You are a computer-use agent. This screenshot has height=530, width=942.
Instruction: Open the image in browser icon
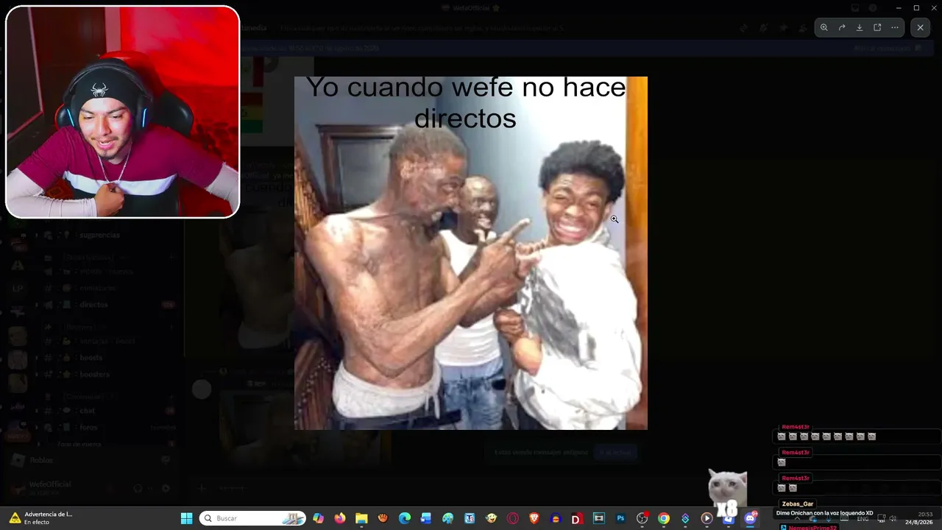coord(877,27)
